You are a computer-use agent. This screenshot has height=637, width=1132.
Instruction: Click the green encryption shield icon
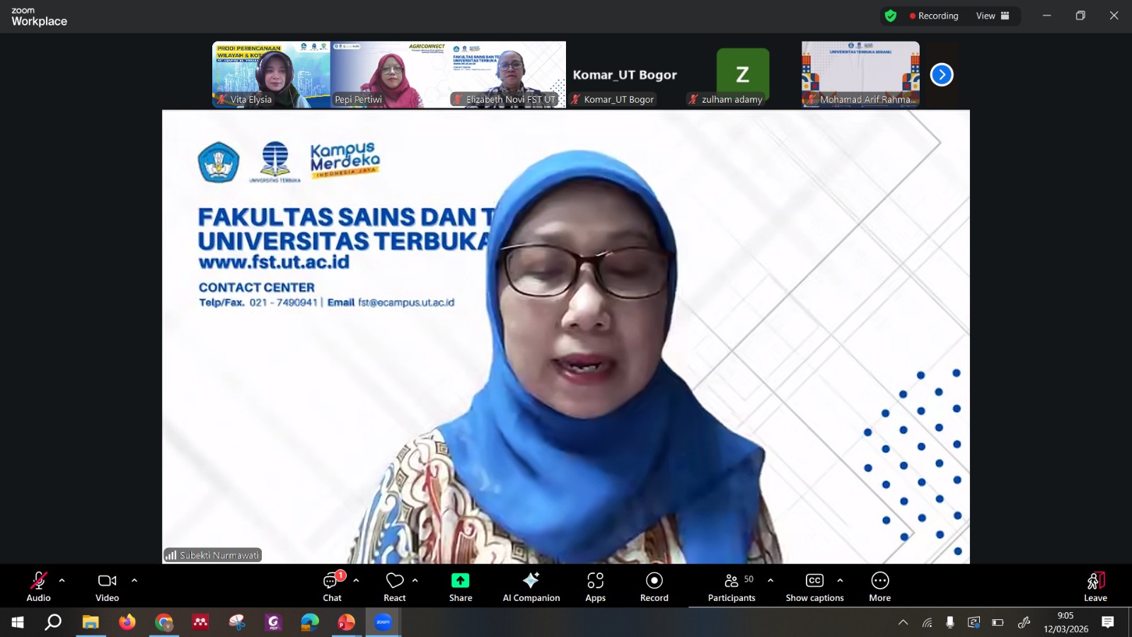coord(891,16)
